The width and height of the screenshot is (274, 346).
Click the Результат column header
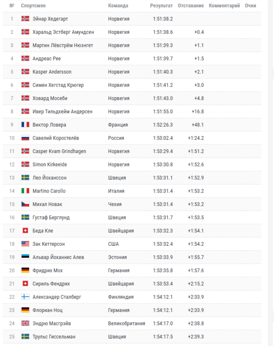[x=161, y=6]
